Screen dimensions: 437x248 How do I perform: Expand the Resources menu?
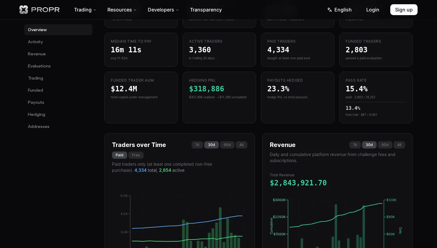tap(122, 10)
